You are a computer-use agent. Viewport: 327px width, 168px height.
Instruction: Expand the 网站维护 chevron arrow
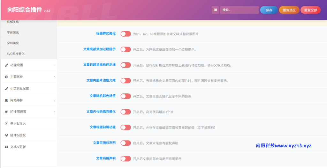point(54,100)
